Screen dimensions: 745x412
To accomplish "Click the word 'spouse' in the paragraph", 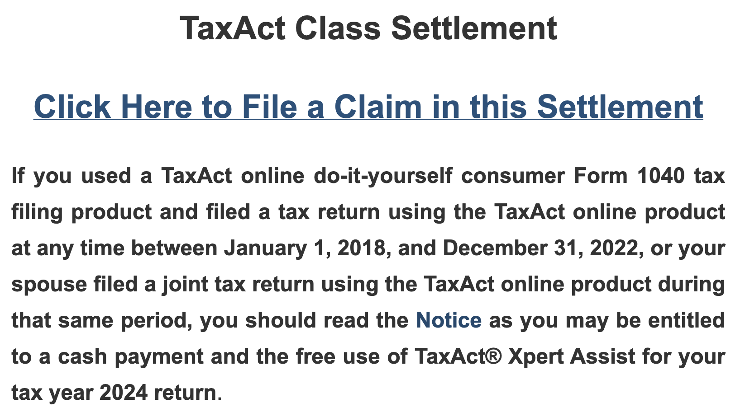I will [49, 284].
